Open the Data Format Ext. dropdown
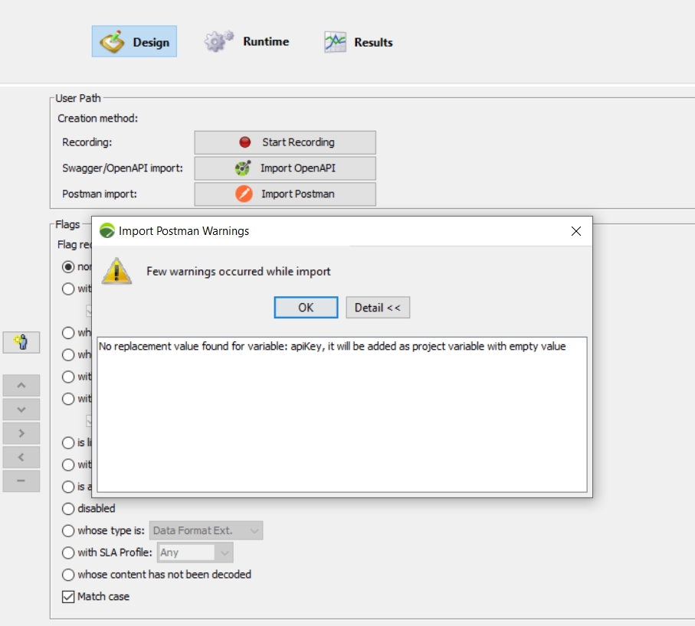695x626 pixels. pyautogui.click(x=206, y=530)
